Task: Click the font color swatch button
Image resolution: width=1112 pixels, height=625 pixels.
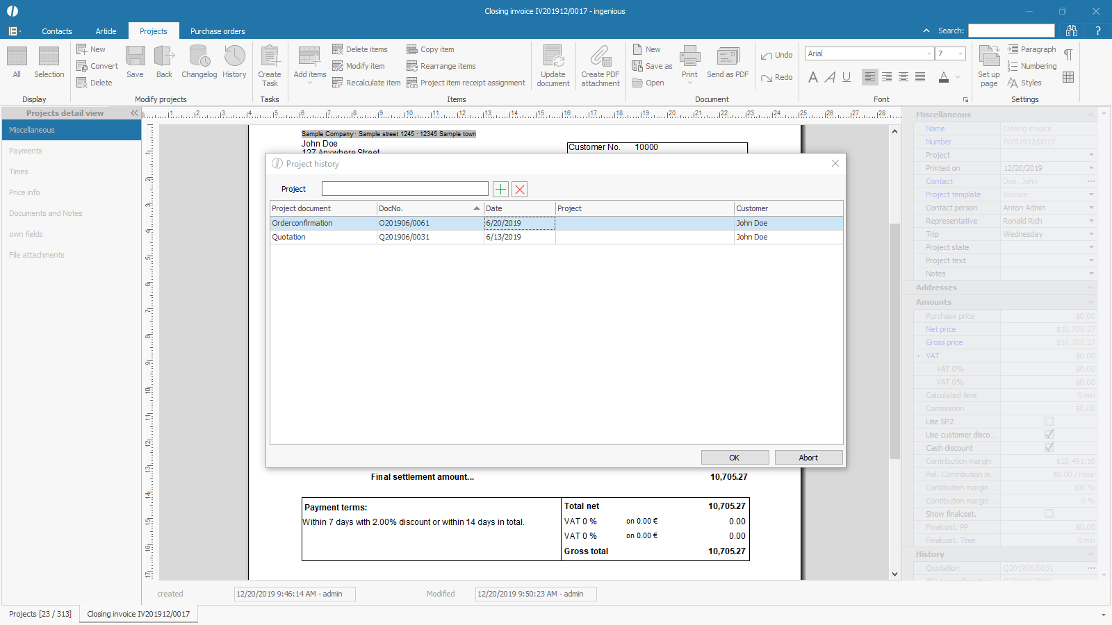Action: tap(943, 77)
